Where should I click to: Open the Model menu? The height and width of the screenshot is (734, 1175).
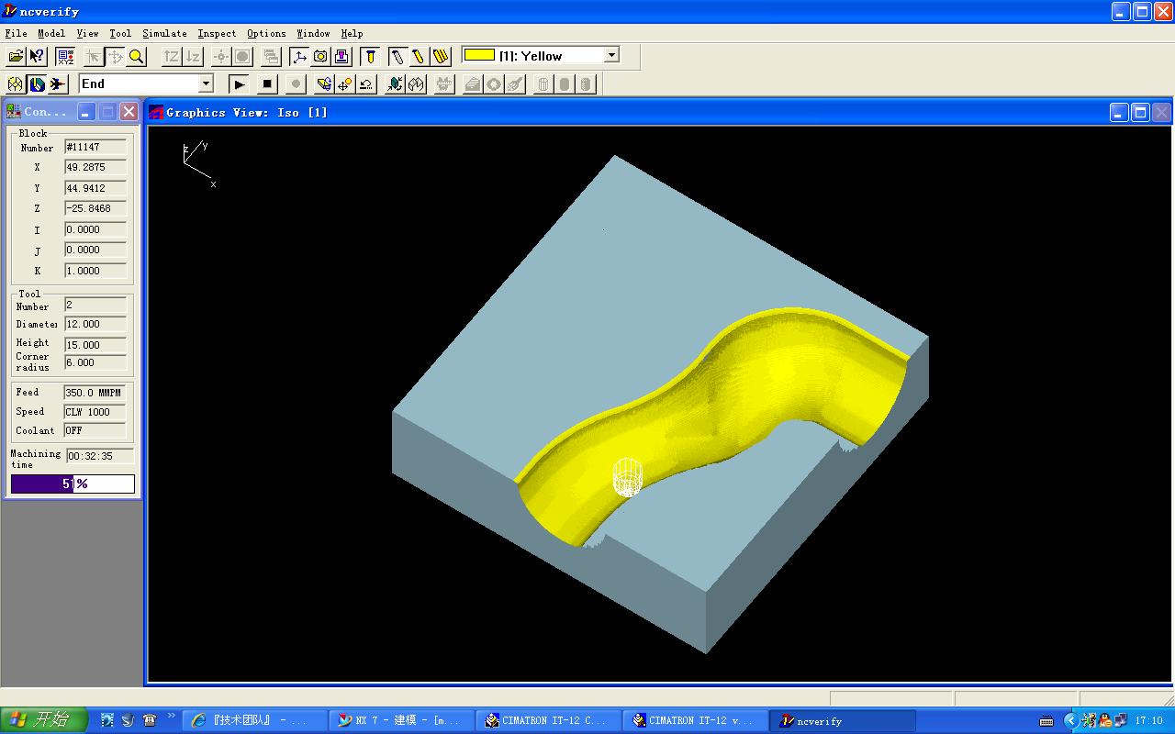(x=51, y=33)
